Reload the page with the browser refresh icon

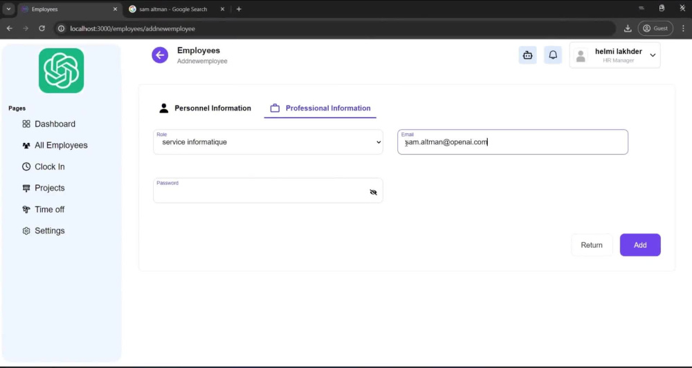tap(42, 28)
